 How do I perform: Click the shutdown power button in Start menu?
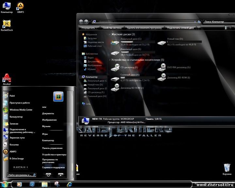tap(48, 175)
